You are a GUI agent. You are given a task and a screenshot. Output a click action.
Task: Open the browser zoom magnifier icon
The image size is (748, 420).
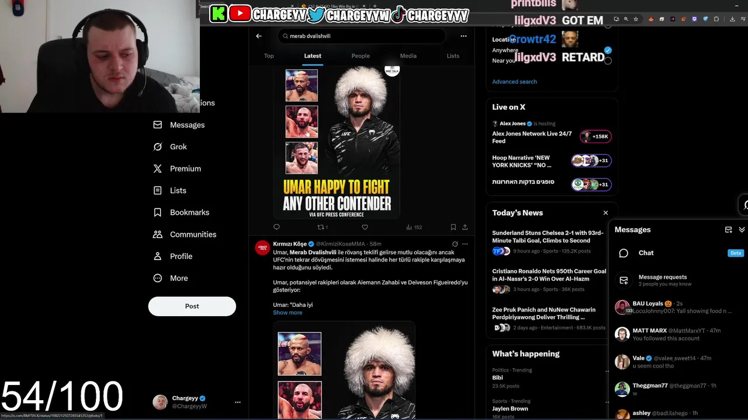pyautogui.click(x=626, y=19)
